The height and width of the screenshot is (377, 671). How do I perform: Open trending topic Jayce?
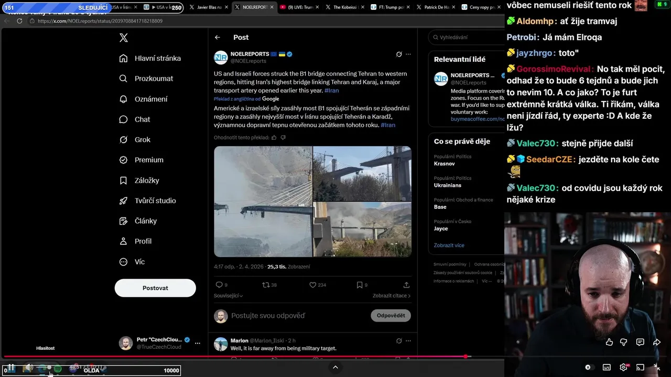[x=441, y=229]
